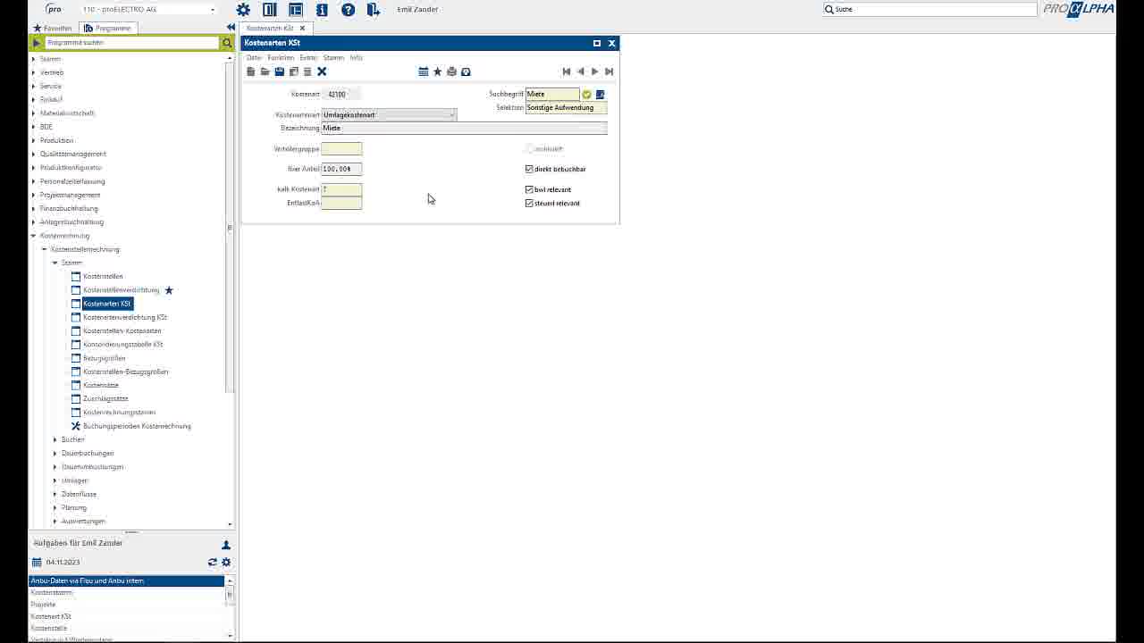The width and height of the screenshot is (1144, 643).
Task: Expand the Buchen tree node
Action: tap(55, 439)
